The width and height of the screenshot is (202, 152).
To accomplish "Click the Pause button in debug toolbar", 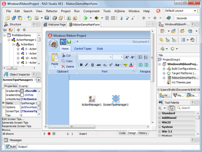I will (107, 18).
